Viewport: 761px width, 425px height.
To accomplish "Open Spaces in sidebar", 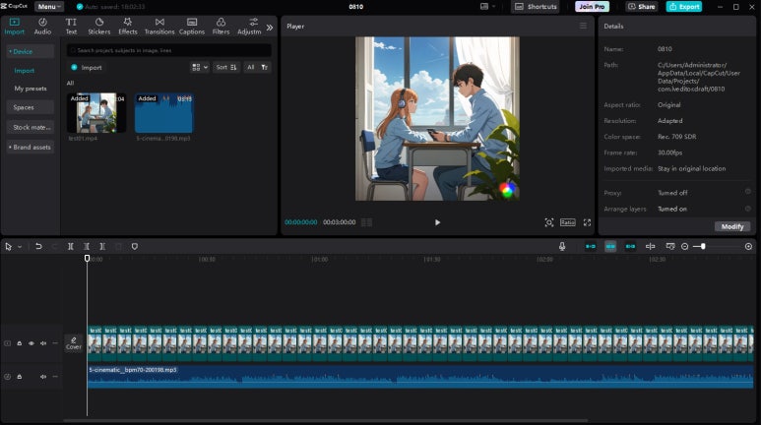I will click(31, 107).
